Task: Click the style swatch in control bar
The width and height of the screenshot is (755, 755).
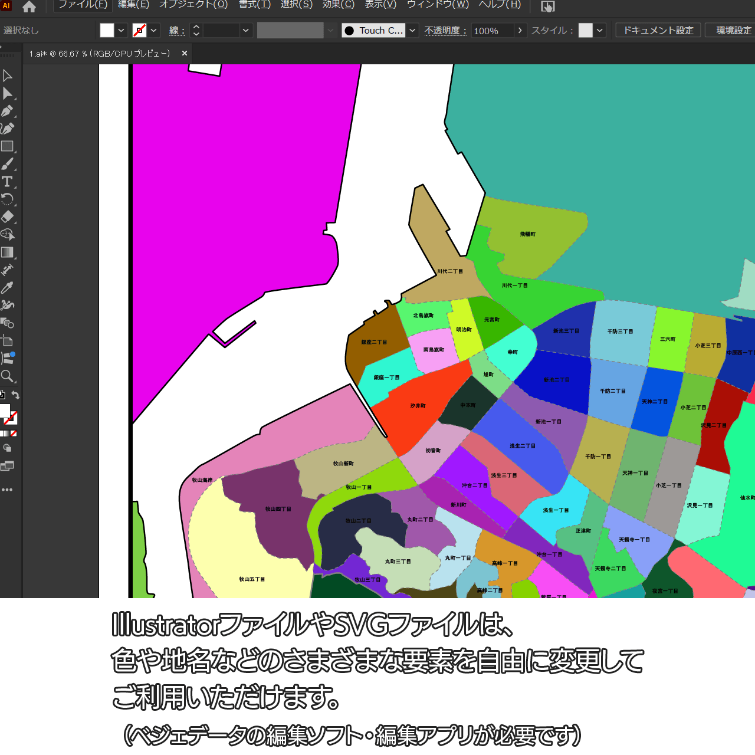Action: tap(585, 30)
